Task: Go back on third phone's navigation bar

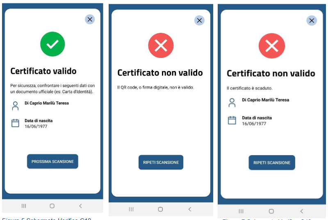Action: pyautogui.click(x=302, y=211)
